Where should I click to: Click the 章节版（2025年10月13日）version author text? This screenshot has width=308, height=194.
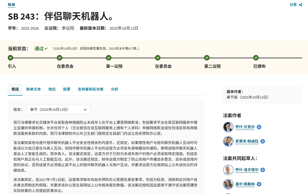(248, 97)
